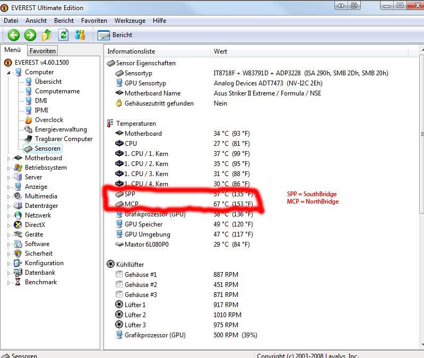Open the Ansicht menu
Screen dimensions: 424x358
point(36,21)
